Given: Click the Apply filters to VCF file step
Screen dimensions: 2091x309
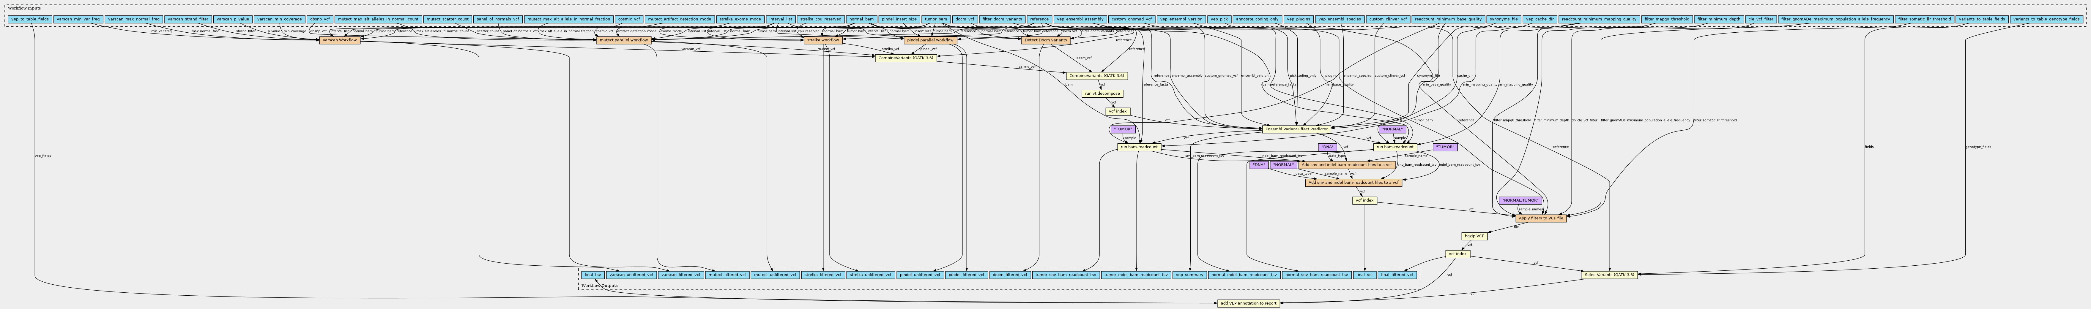Looking at the screenshot, I should point(1541,218).
